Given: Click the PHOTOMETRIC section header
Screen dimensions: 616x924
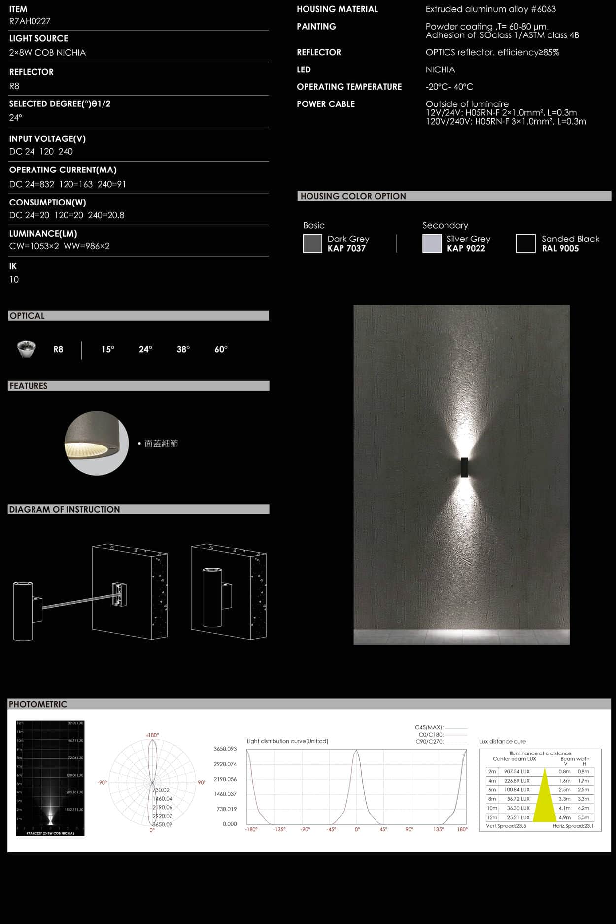Looking at the screenshot, I should coord(38,704).
